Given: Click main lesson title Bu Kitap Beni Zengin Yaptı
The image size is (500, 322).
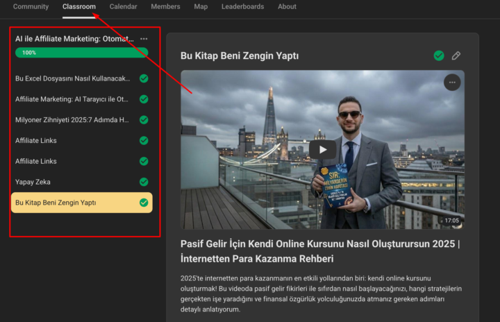Looking at the screenshot, I should pyautogui.click(x=240, y=56).
